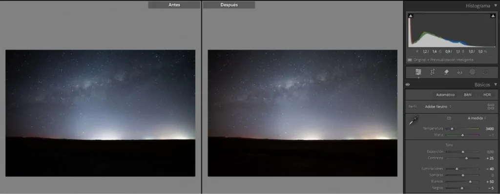The image size is (500, 194).
Task: Click the Matiz slider handle
Action: pos(462,135)
